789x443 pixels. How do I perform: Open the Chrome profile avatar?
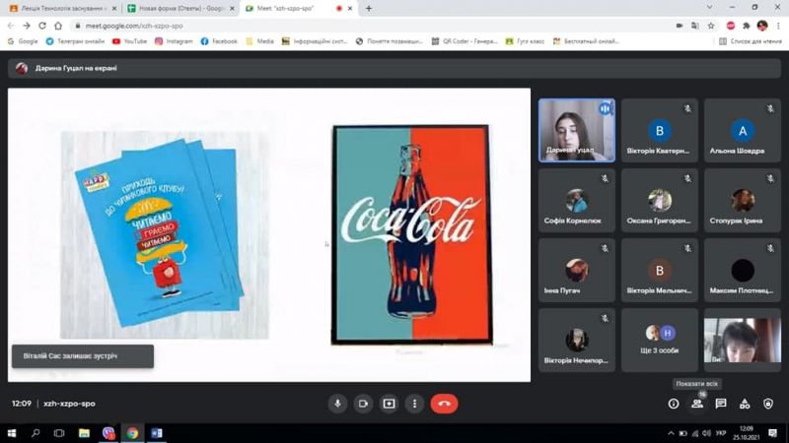761,26
